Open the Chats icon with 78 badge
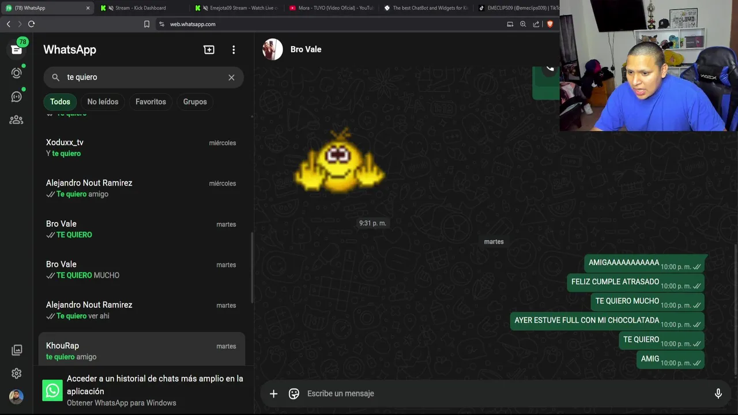738x415 pixels. tap(16, 49)
